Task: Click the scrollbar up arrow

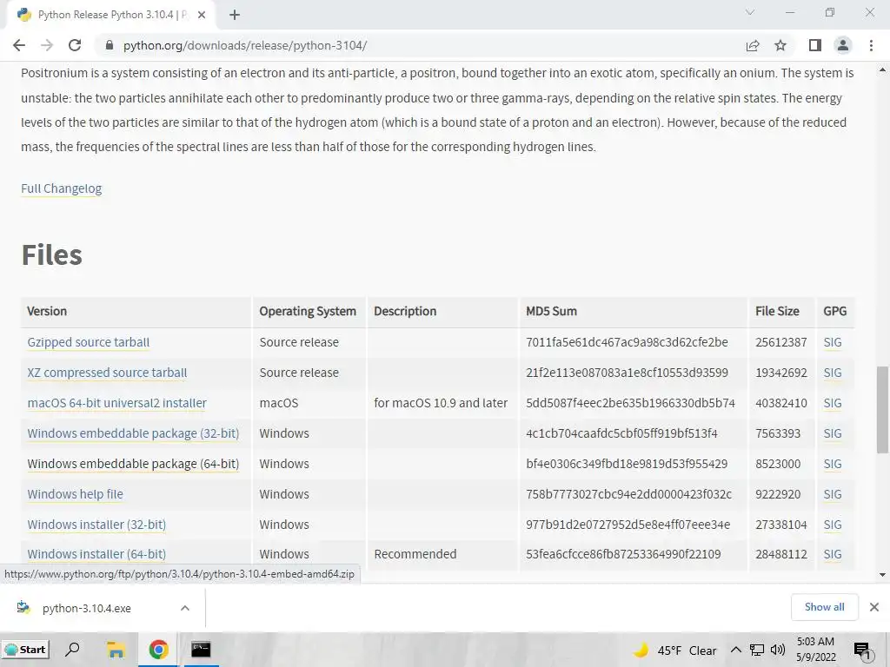Action: point(882,70)
